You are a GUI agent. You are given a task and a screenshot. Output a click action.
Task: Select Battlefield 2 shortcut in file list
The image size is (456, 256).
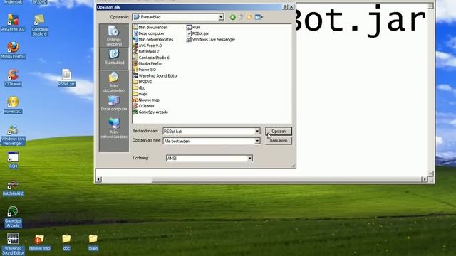146,52
